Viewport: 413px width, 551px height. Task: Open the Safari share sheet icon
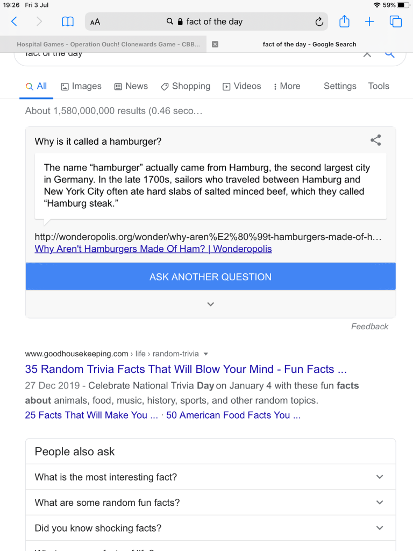point(345,22)
